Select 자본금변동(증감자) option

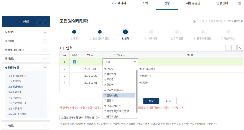pos(119,90)
